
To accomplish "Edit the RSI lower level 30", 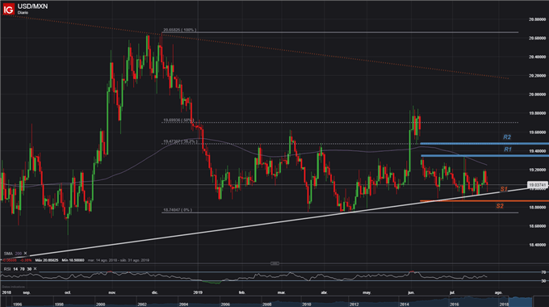I will coord(29,269).
